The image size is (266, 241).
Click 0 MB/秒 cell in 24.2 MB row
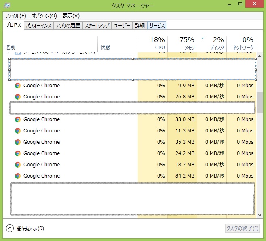tap(212, 153)
